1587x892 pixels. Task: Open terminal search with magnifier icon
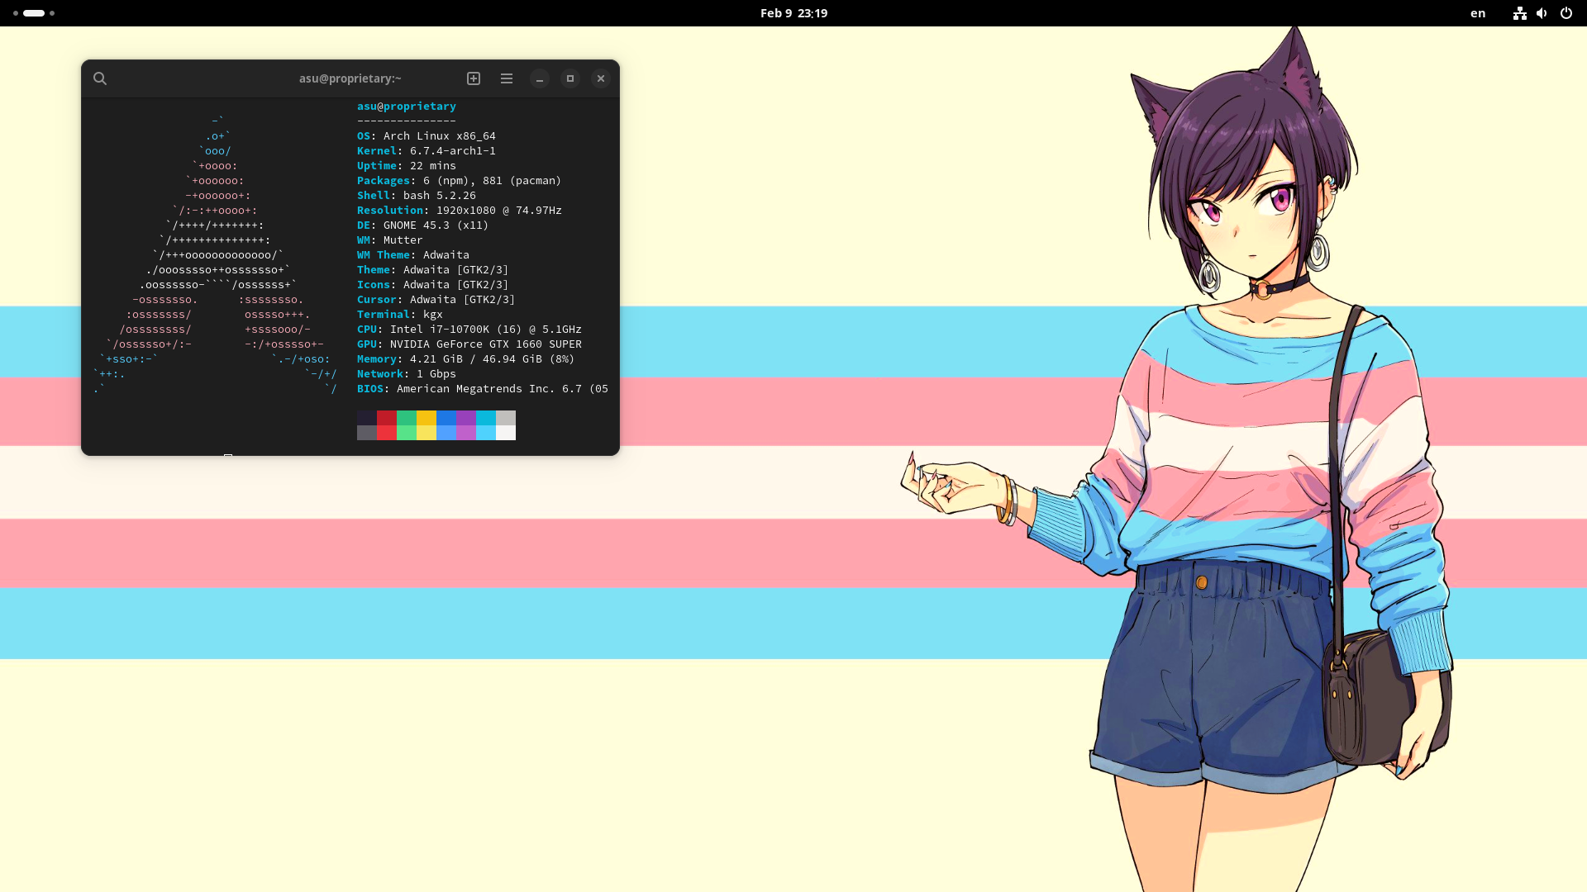click(100, 78)
